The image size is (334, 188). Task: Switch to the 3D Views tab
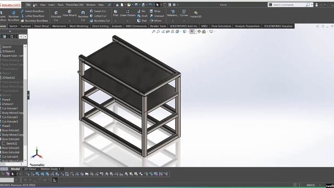30,169
